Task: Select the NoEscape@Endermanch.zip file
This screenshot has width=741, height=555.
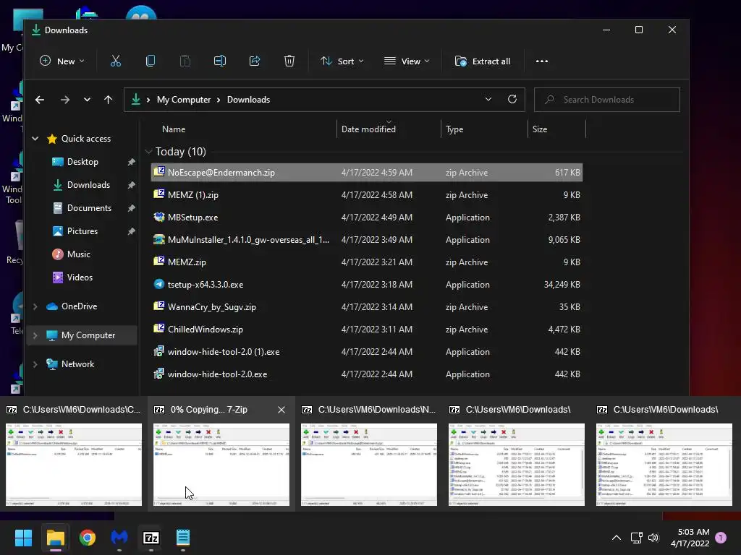Action: tap(367, 172)
